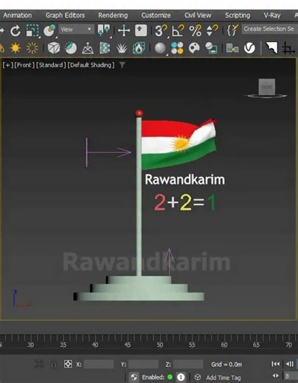Open the gray sphere material editor

click(160, 48)
